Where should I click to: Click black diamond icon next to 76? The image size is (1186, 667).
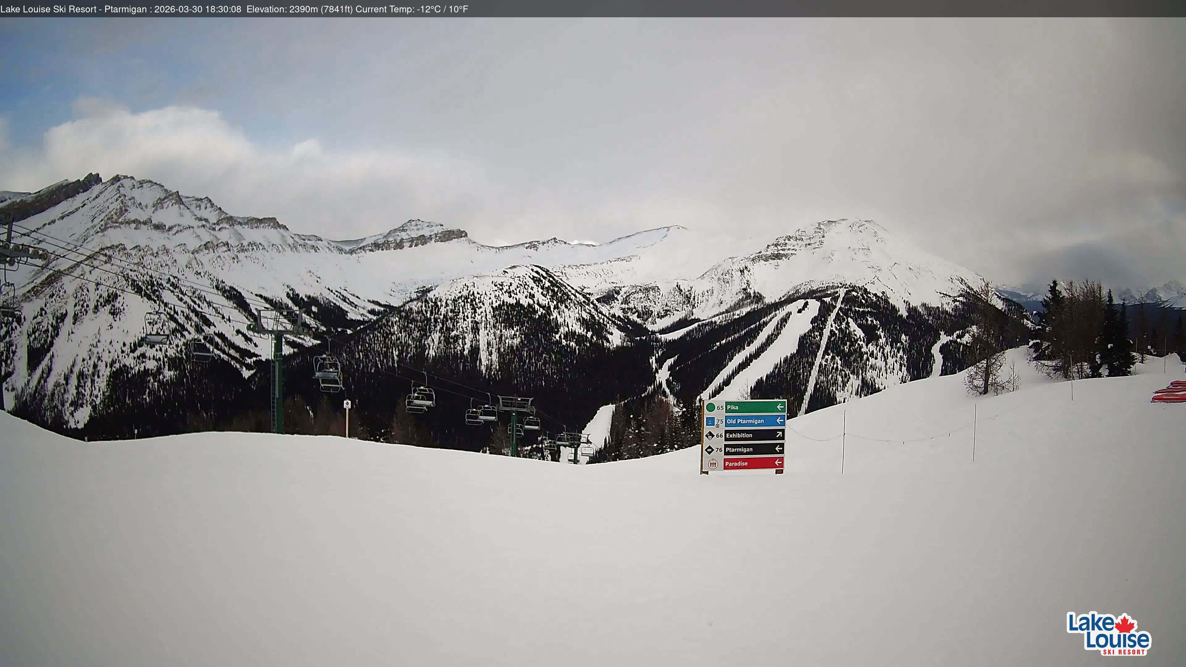coord(709,450)
